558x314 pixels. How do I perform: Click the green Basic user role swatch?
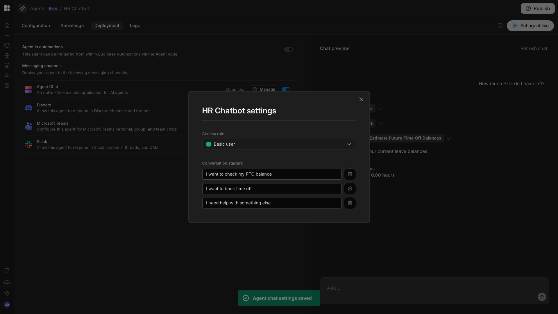point(208,144)
